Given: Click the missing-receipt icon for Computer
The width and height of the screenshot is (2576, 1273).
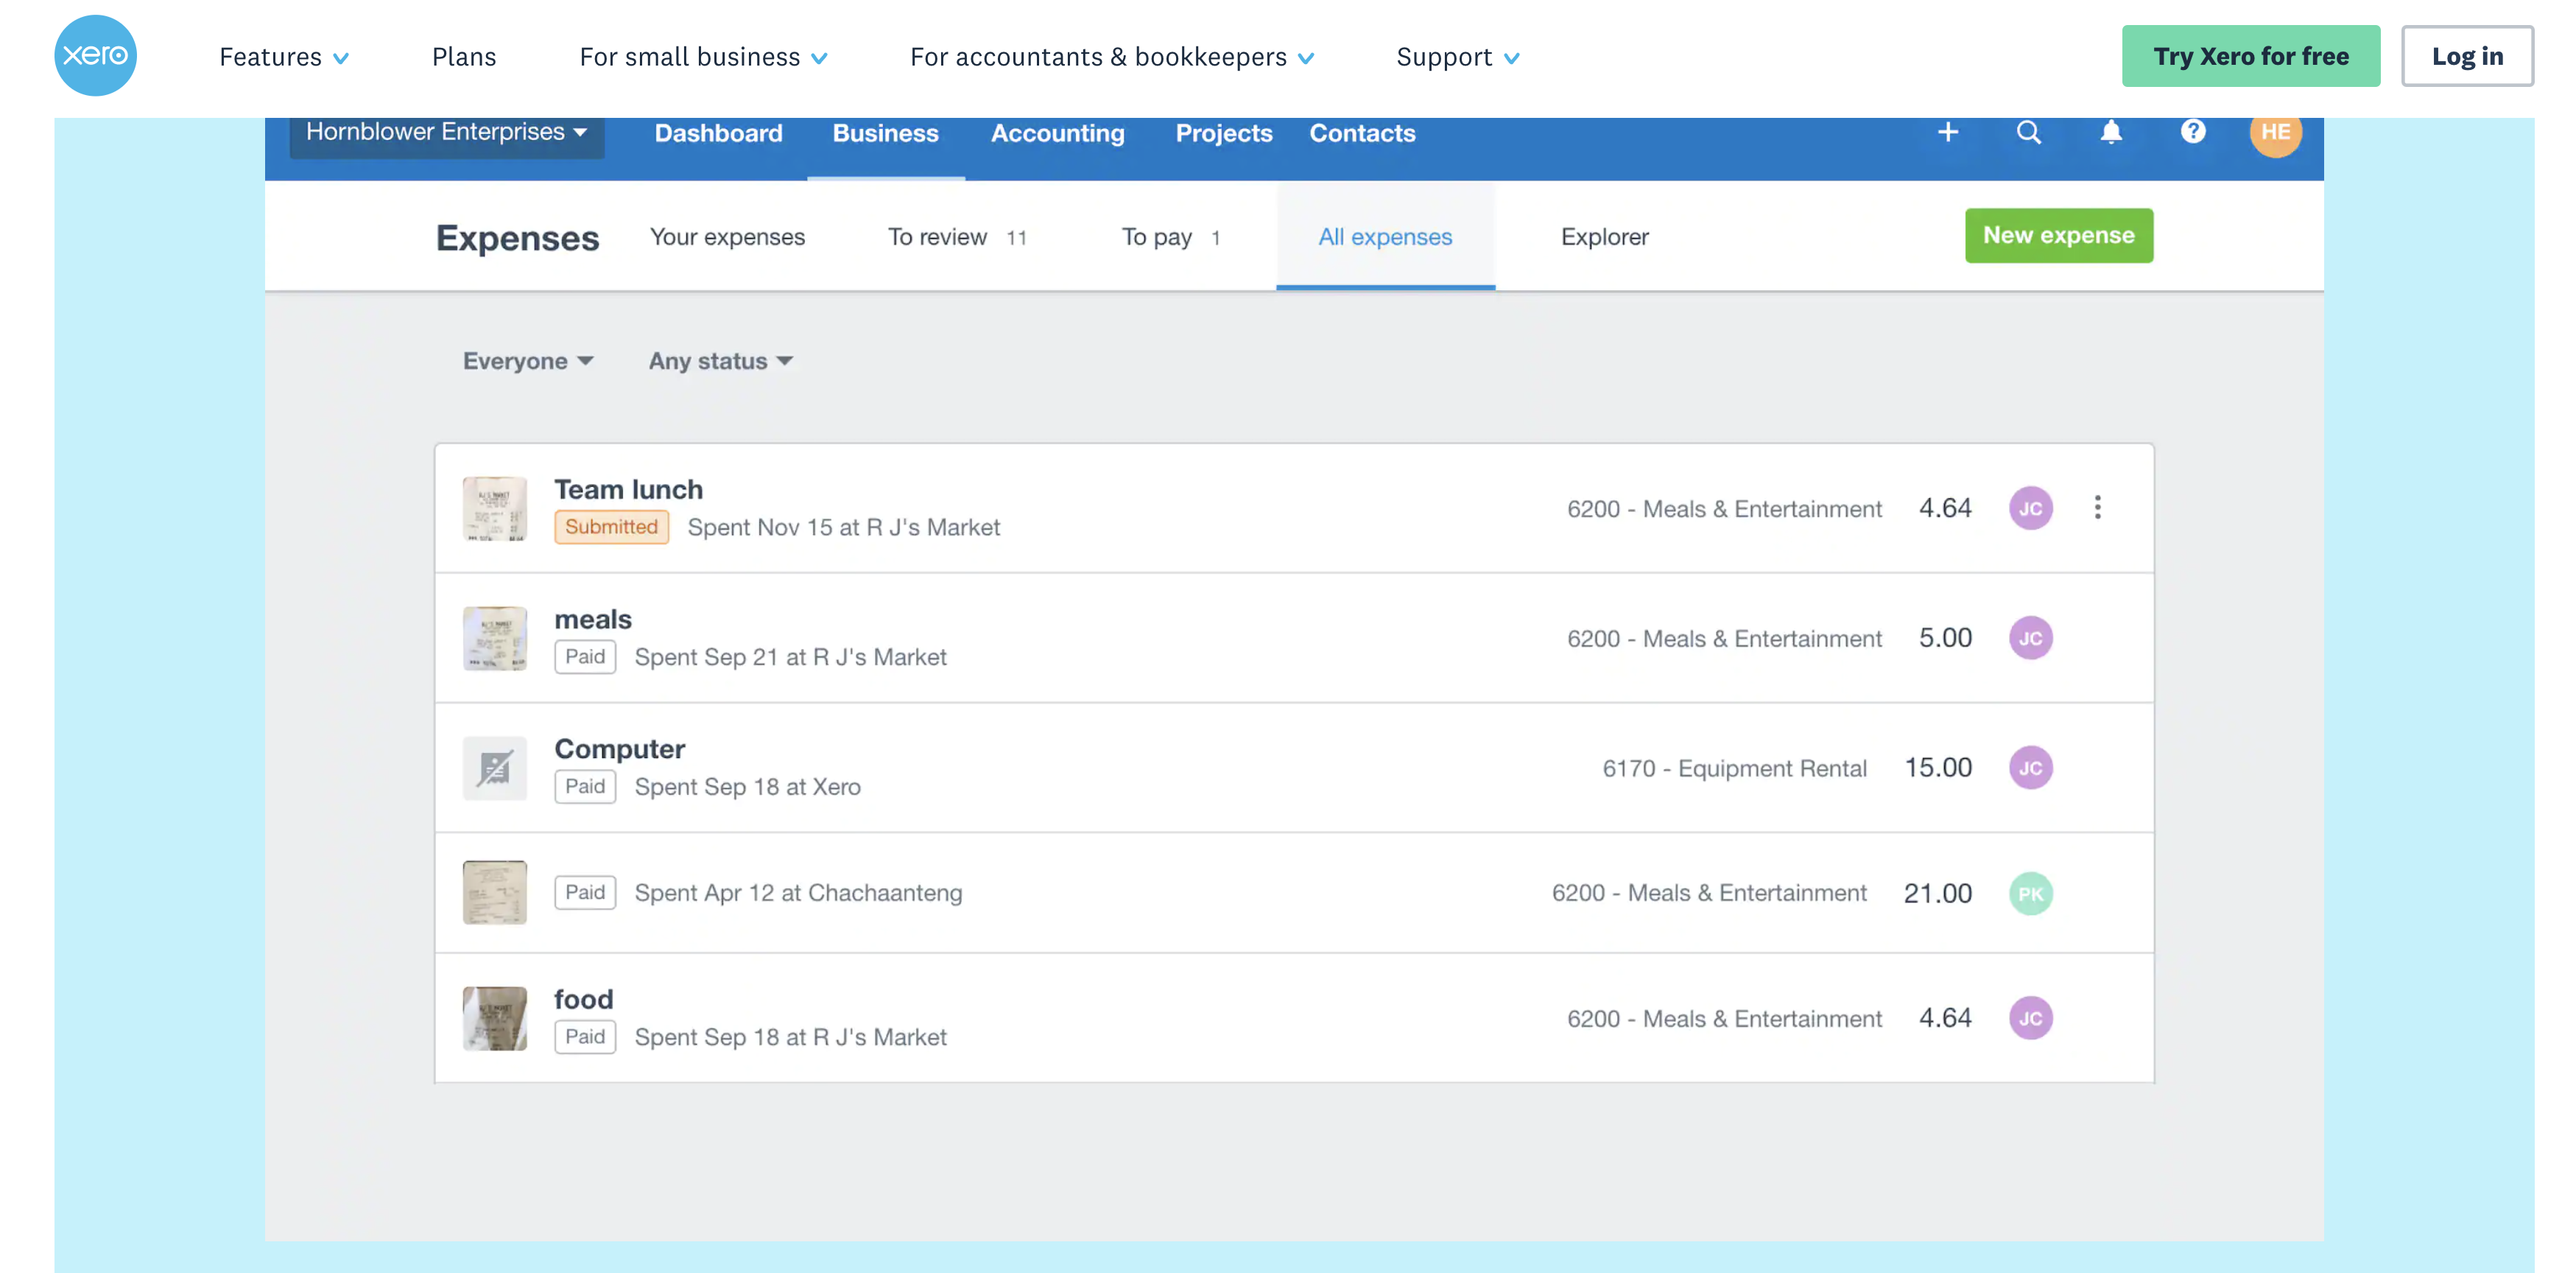Looking at the screenshot, I should tap(494, 768).
